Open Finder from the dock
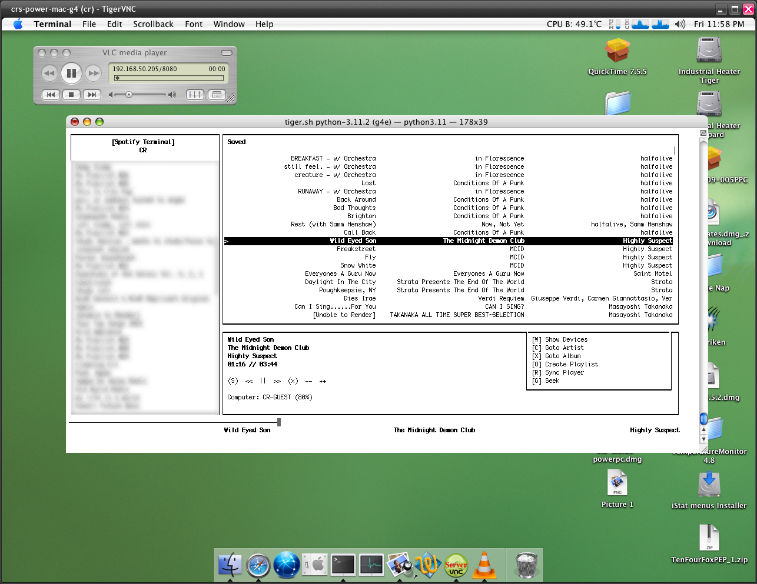 (230, 565)
